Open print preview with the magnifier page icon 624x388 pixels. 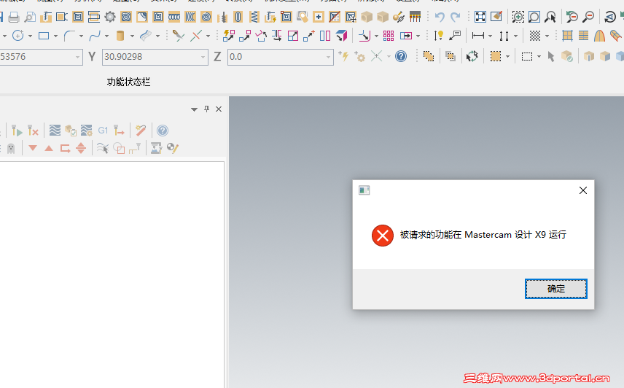click(30, 17)
